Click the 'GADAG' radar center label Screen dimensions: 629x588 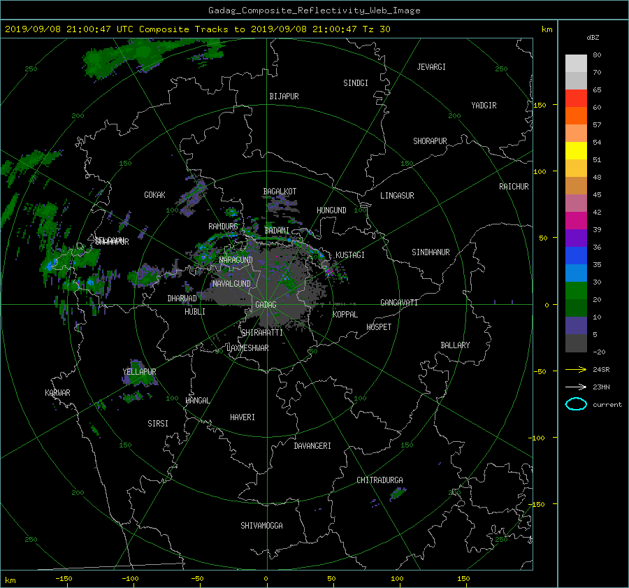[266, 305]
